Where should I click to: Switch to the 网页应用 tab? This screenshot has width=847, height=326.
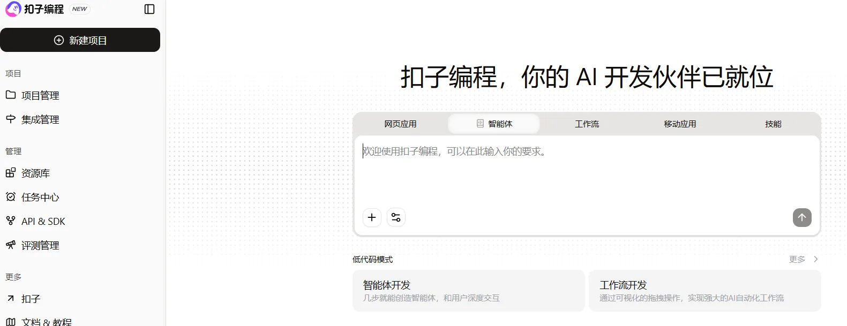[x=400, y=124]
